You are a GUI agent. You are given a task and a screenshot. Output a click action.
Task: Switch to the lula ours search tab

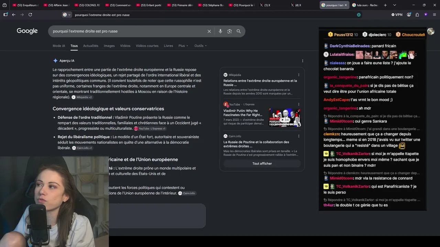365,5
